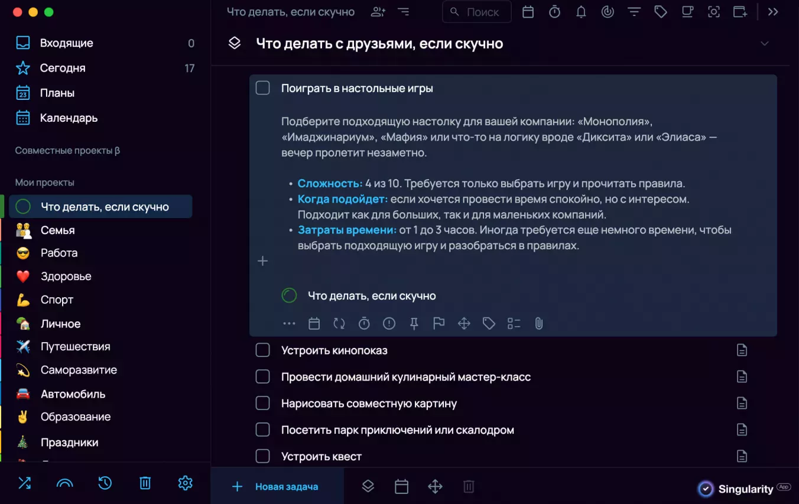Open note icon for Нарисовать совместную картину
This screenshot has width=799, height=504.
pos(742,403)
